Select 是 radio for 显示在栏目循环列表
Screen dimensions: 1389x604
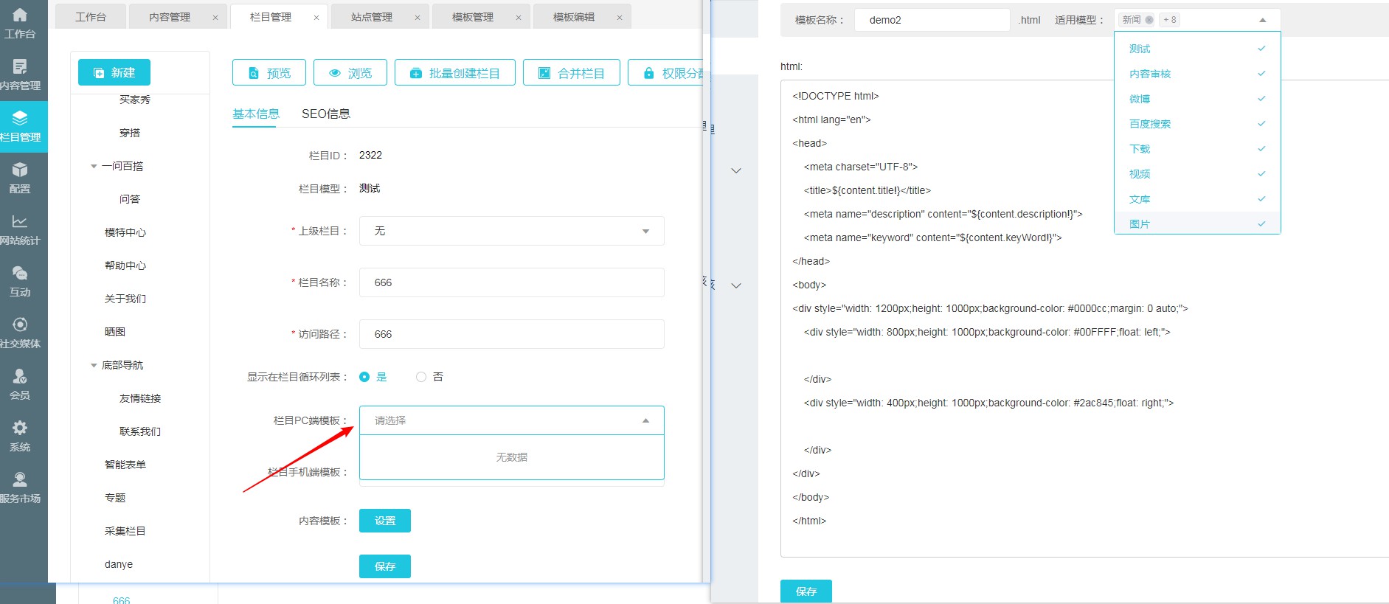(x=364, y=377)
